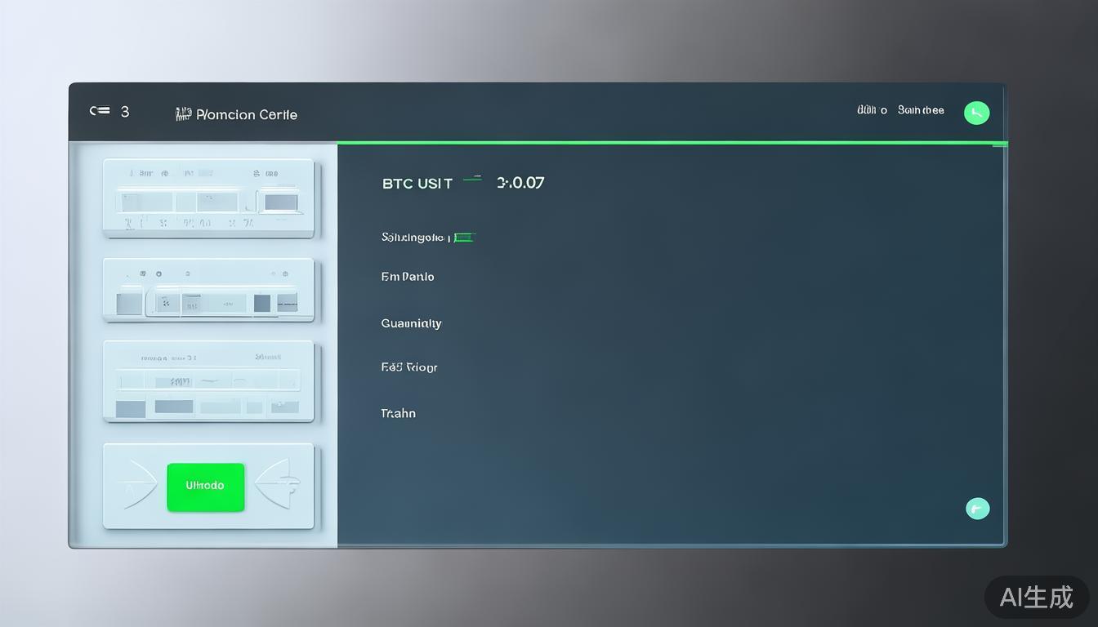Screen dimensions: 1098x627
Task: Click the green round icon in top-right header
Action: pos(976,113)
